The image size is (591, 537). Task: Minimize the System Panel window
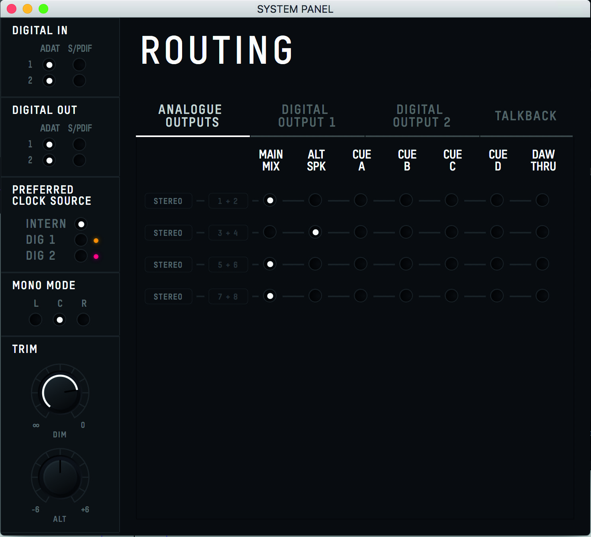pos(27,8)
